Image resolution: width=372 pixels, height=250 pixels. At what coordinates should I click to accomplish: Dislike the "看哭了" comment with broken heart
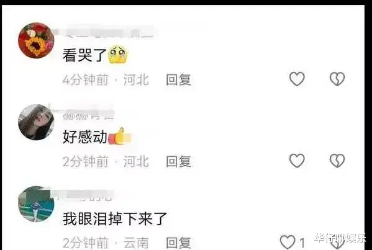pyautogui.click(x=337, y=79)
